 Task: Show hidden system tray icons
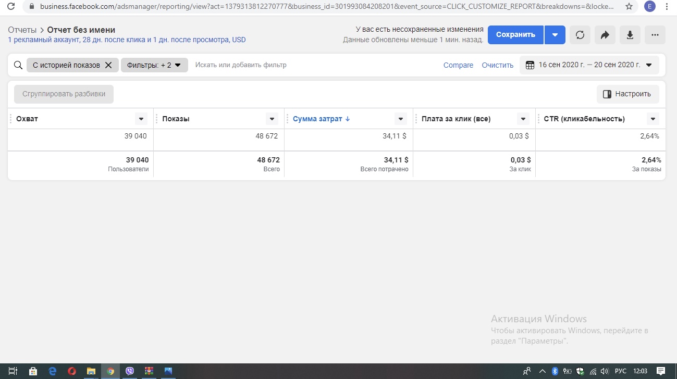tap(542, 371)
